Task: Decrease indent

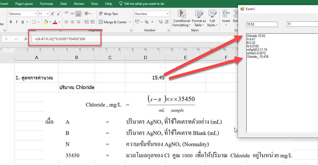Action: [x=87, y=22]
